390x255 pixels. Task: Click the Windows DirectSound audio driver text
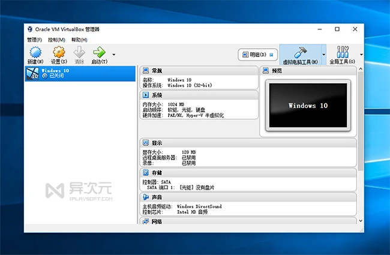point(199,206)
